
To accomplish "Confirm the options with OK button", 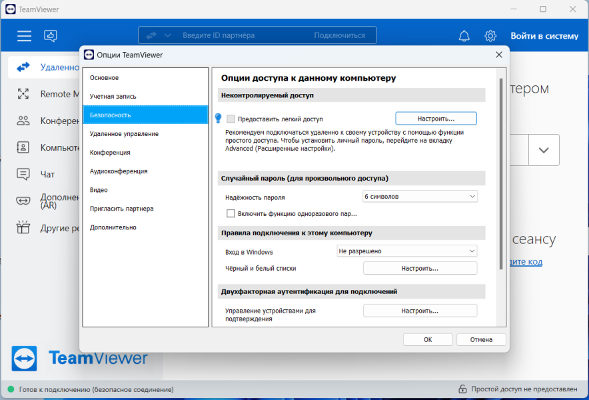I will (428, 339).
